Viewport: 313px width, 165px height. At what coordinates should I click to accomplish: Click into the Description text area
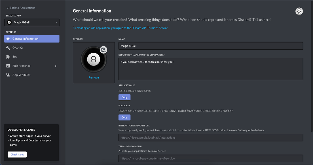211,69
